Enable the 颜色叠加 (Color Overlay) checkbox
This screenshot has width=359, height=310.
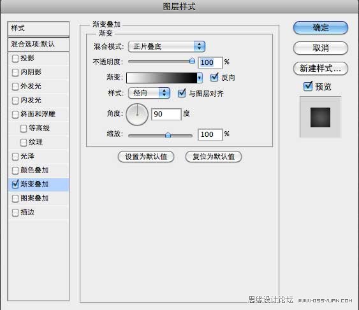click(x=15, y=171)
